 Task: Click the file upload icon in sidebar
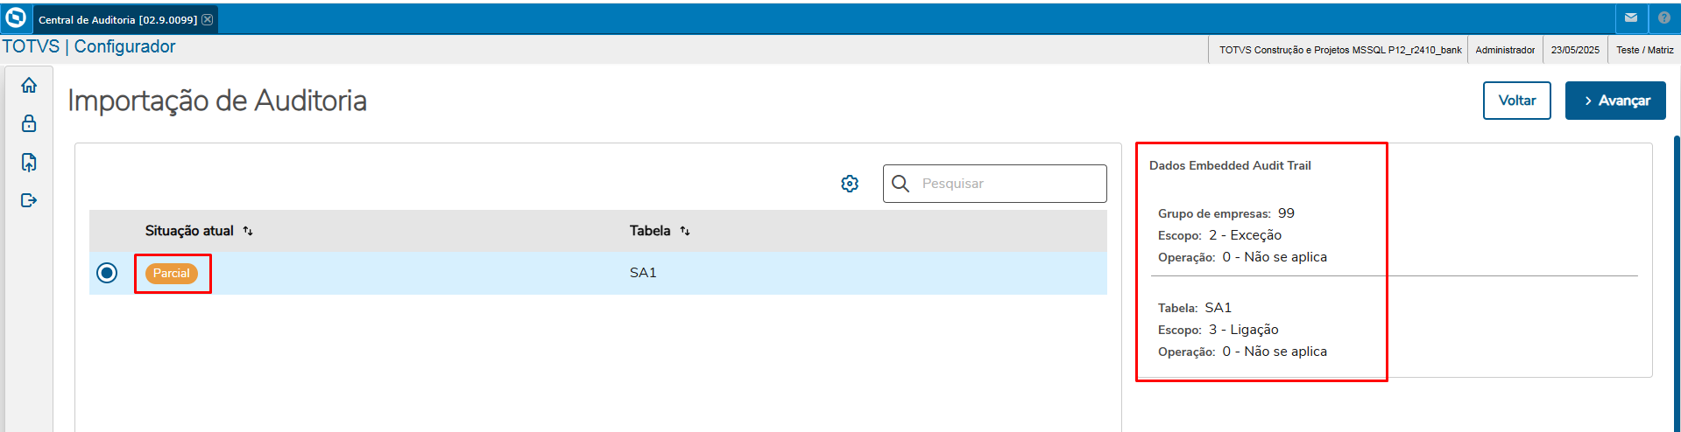pyautogui.click(x=29, y=163)
